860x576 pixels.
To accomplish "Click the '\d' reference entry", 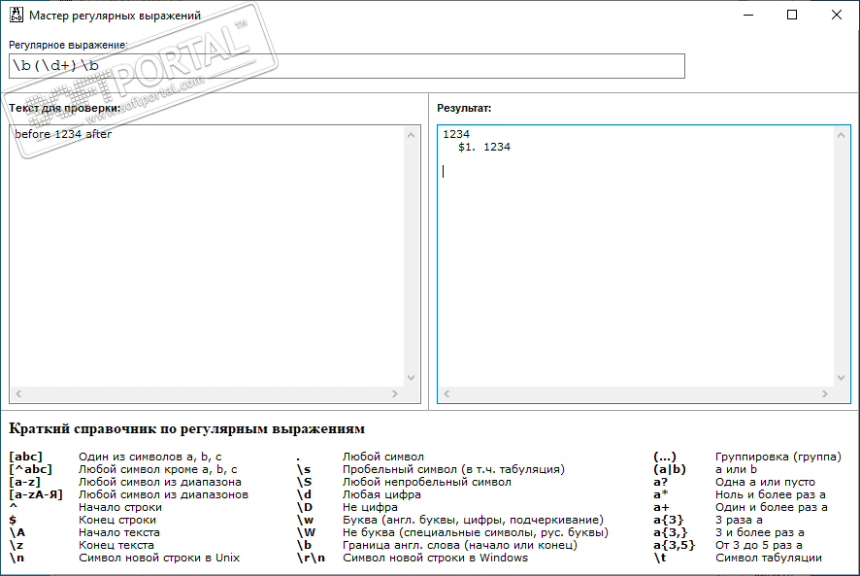I will pyautogui.click(x=305, y=494).
